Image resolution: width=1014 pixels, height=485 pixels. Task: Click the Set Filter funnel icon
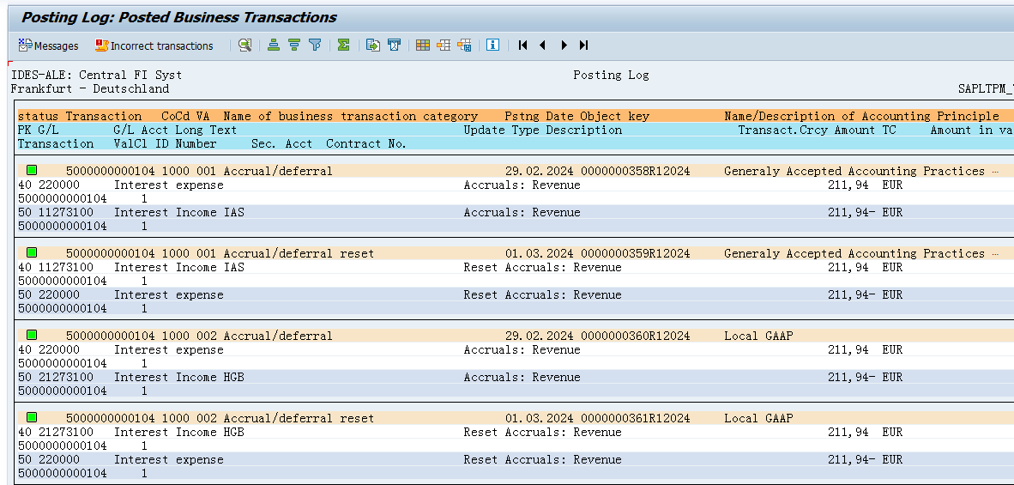tap(315, 45)
